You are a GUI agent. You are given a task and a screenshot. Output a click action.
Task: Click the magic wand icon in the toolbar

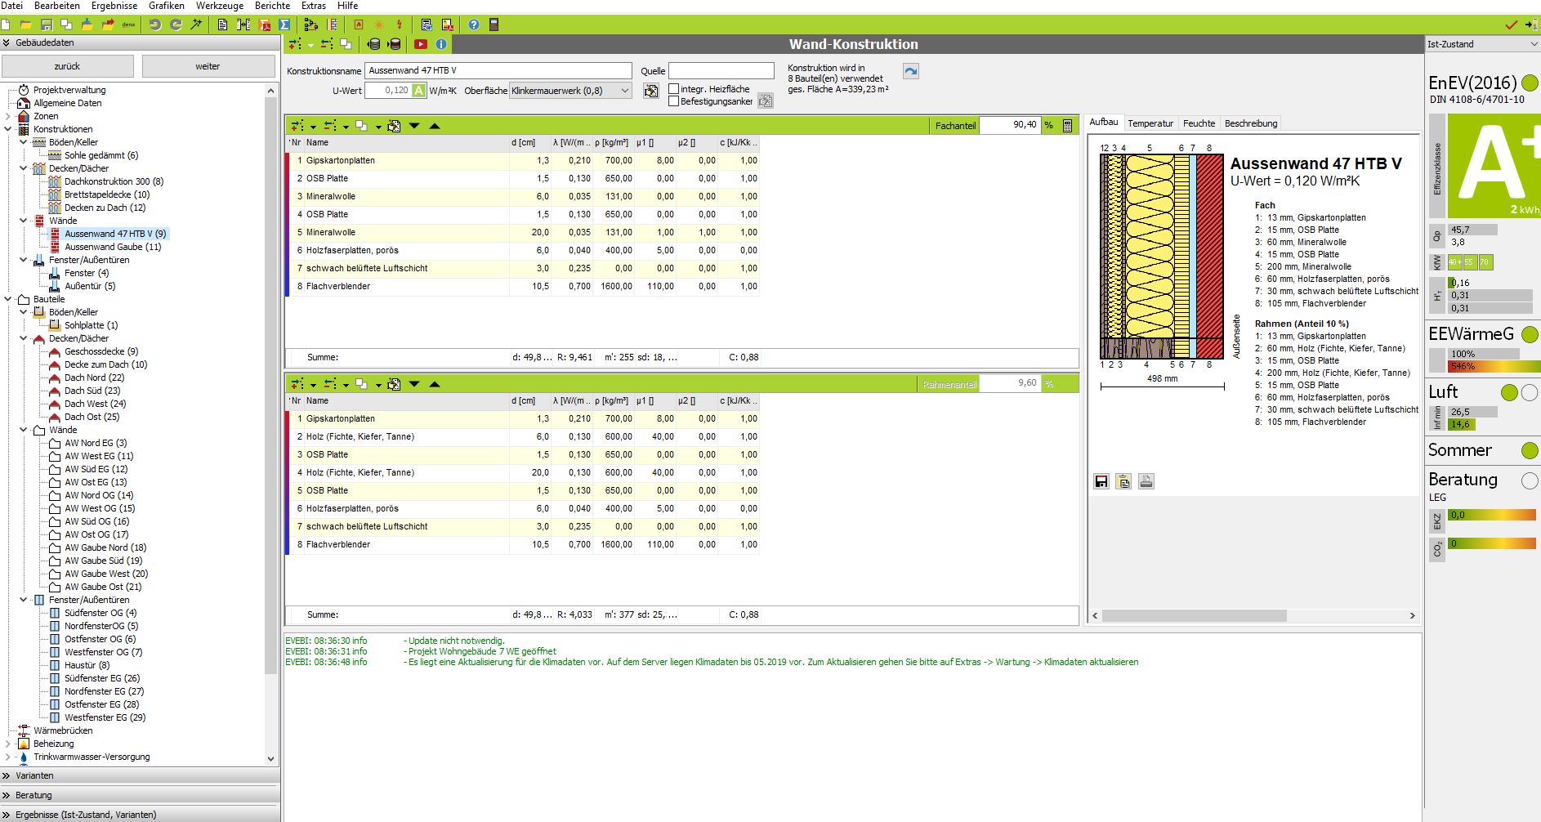(x=196, y=25)
